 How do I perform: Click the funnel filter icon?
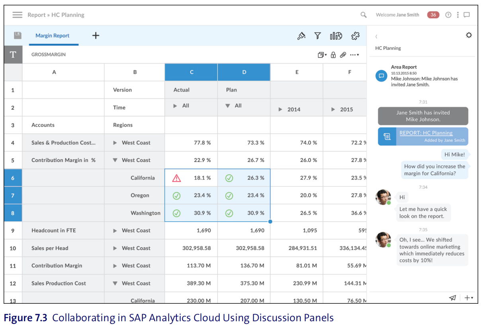tap(317, 36)
